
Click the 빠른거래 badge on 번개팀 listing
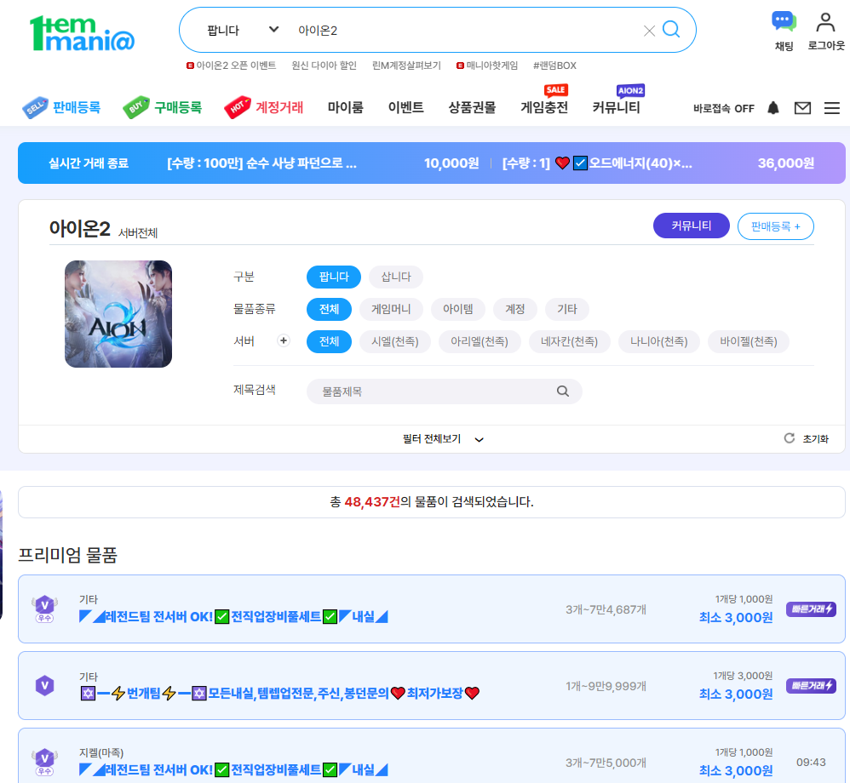[811, 685]
